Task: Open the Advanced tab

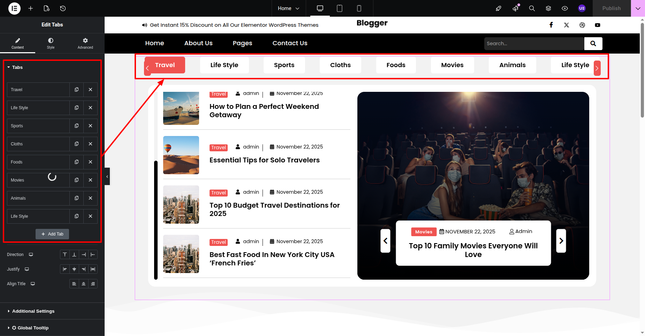Action: pyautogui.click(x=85, y=43)
